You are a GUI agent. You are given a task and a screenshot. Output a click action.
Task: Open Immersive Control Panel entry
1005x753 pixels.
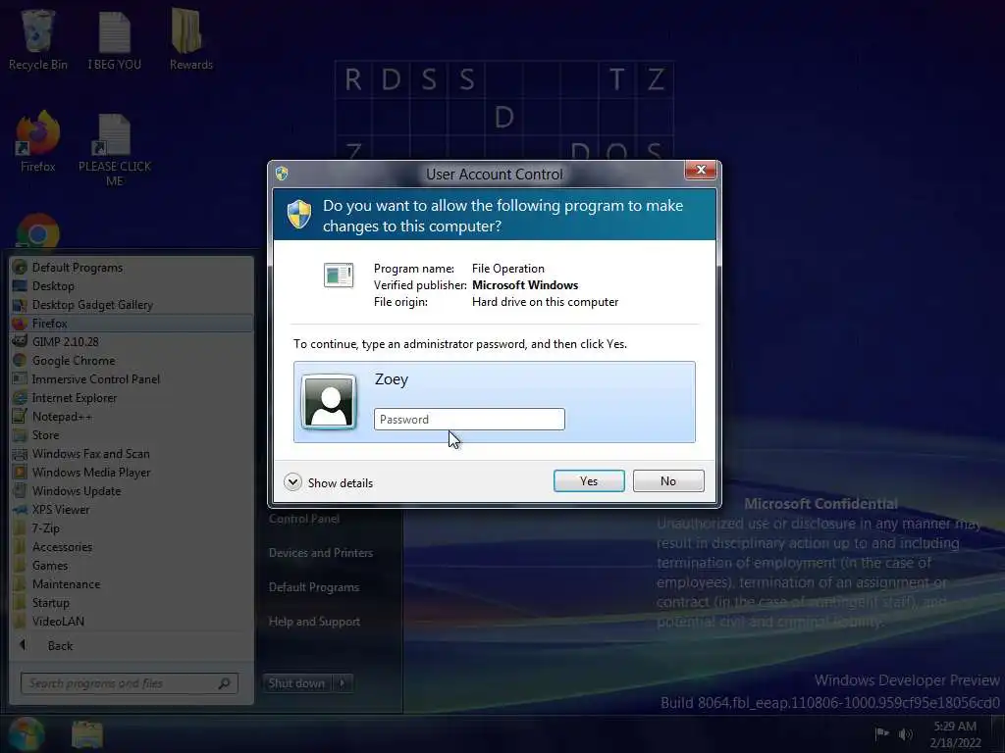click(x=132, y=379)
